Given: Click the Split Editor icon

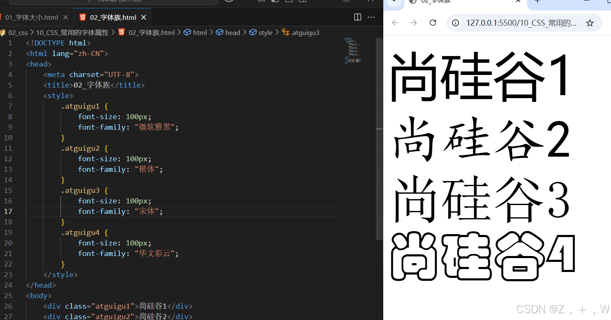Looking at the screenshot, I should click(x=357, y=17).
